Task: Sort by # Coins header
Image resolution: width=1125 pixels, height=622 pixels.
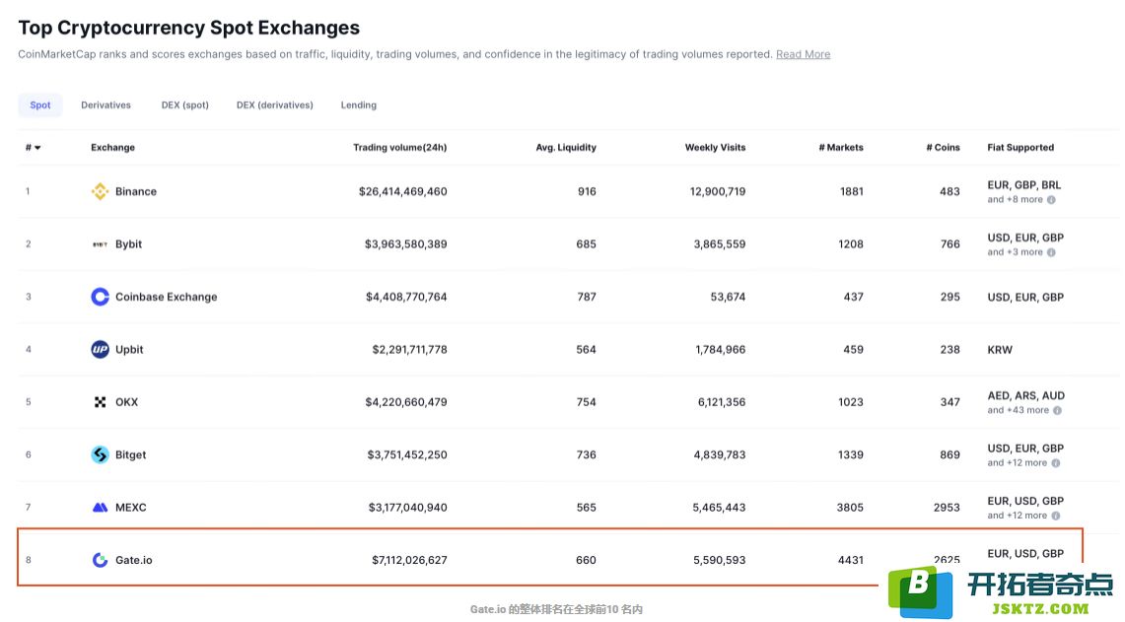Action: (x=943, y=147)
